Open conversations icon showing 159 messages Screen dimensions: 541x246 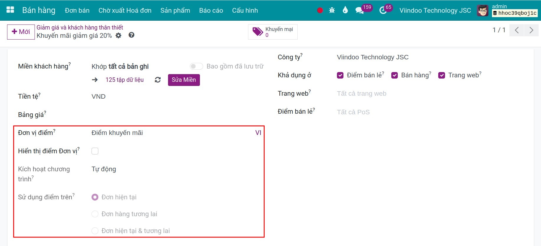pos(360,11)
